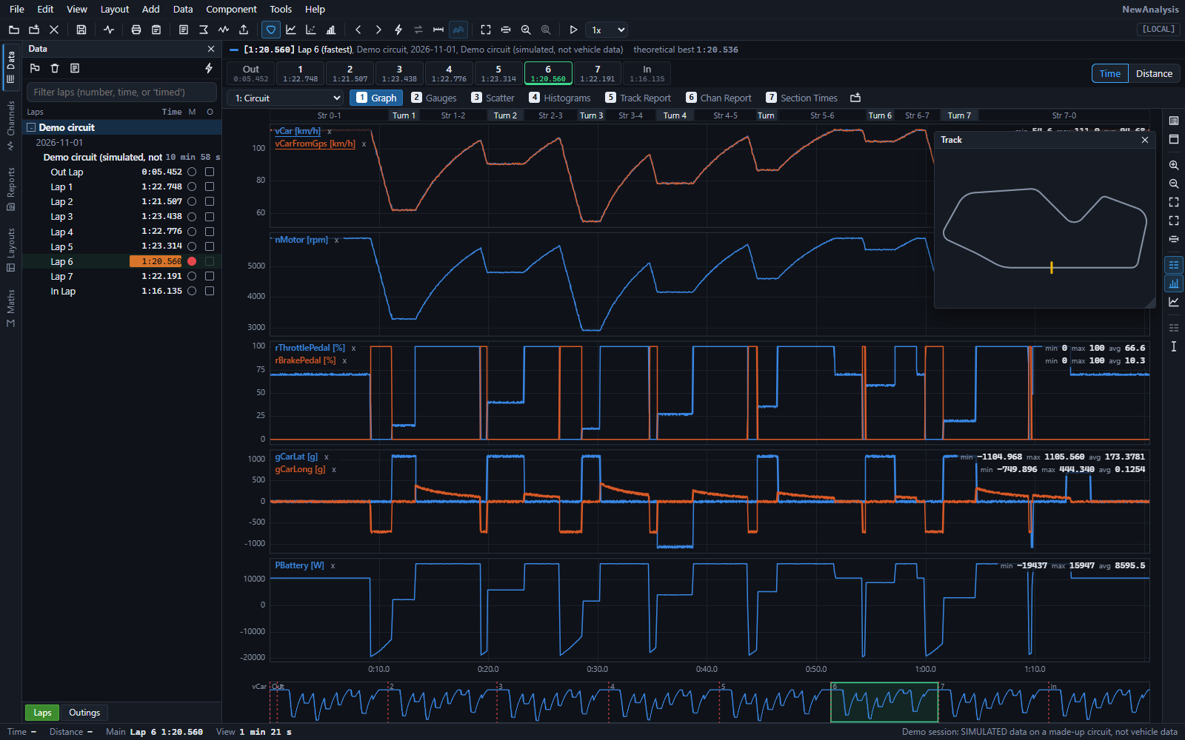The height and width of the screenshot is (740, 1185).
Task: Open the Distance dropdown in the status bar
Action: point(71,732)
